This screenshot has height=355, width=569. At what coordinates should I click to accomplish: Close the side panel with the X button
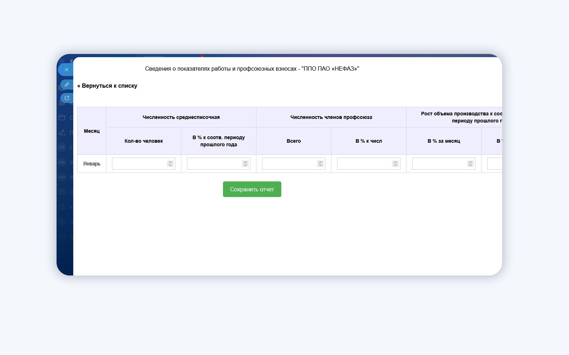coord(66,70)
